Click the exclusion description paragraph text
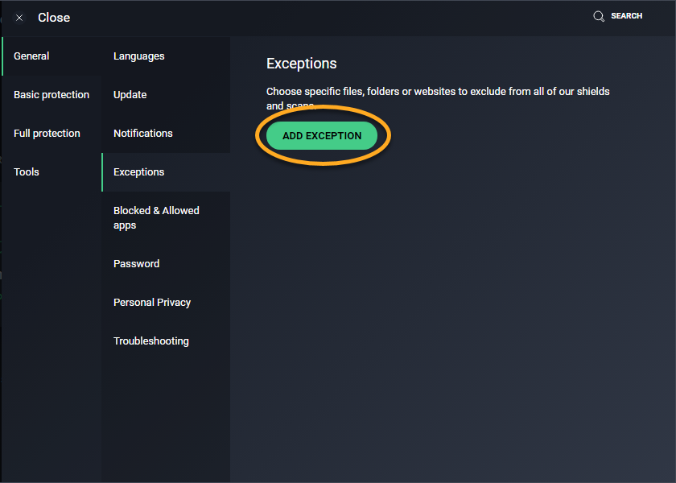This screenshot has width=676, height=483. coord(438,92)
